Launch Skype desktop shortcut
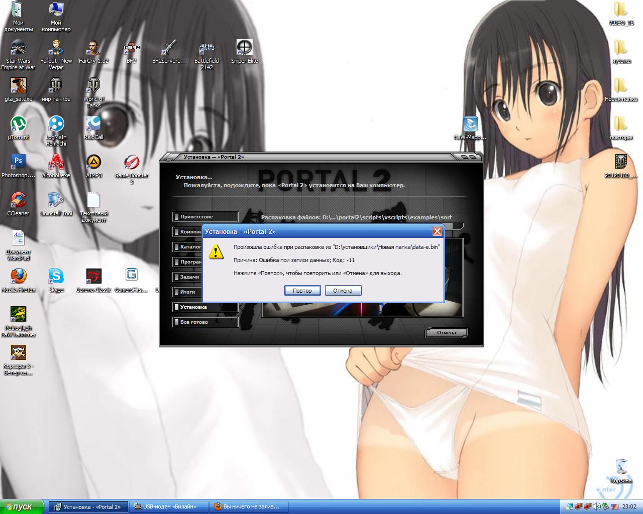The width and height of the screenshot is (643, 514). [x=56, y=281]
